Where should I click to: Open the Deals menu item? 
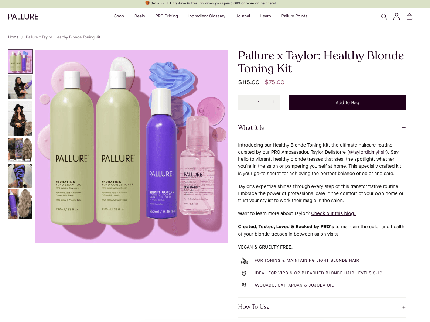[x=140, y=16]
